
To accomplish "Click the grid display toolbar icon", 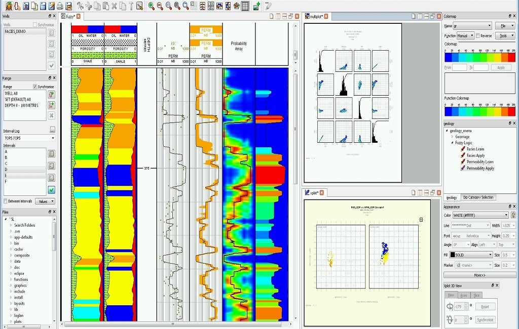I will point(245,6).
